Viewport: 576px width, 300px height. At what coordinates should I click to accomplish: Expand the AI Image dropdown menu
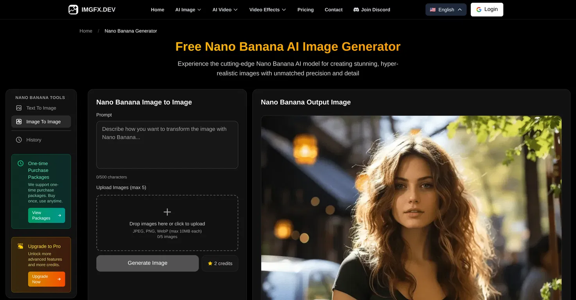[188, 10]
